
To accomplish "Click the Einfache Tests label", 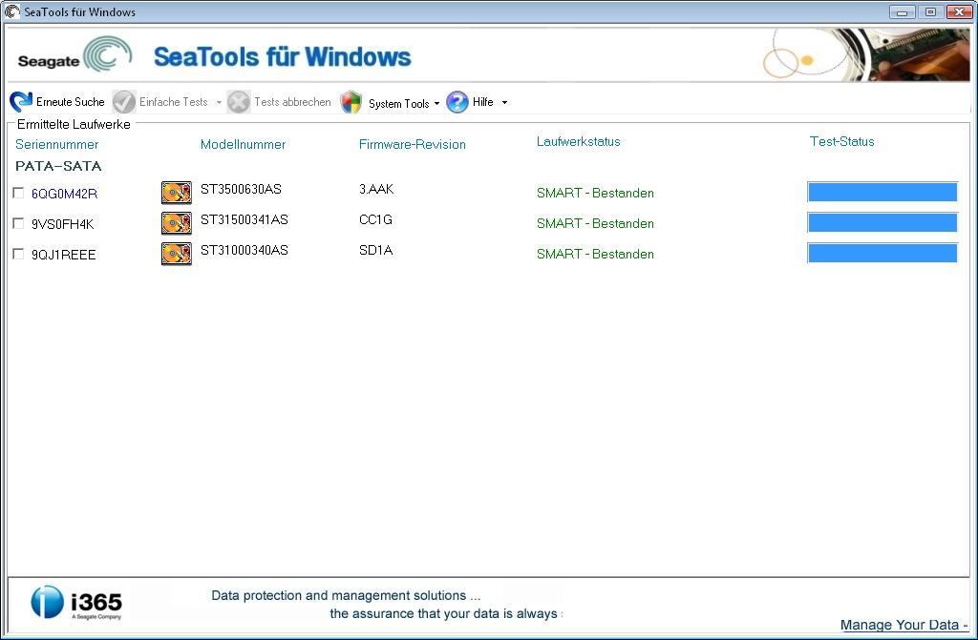I will (174, 101).
